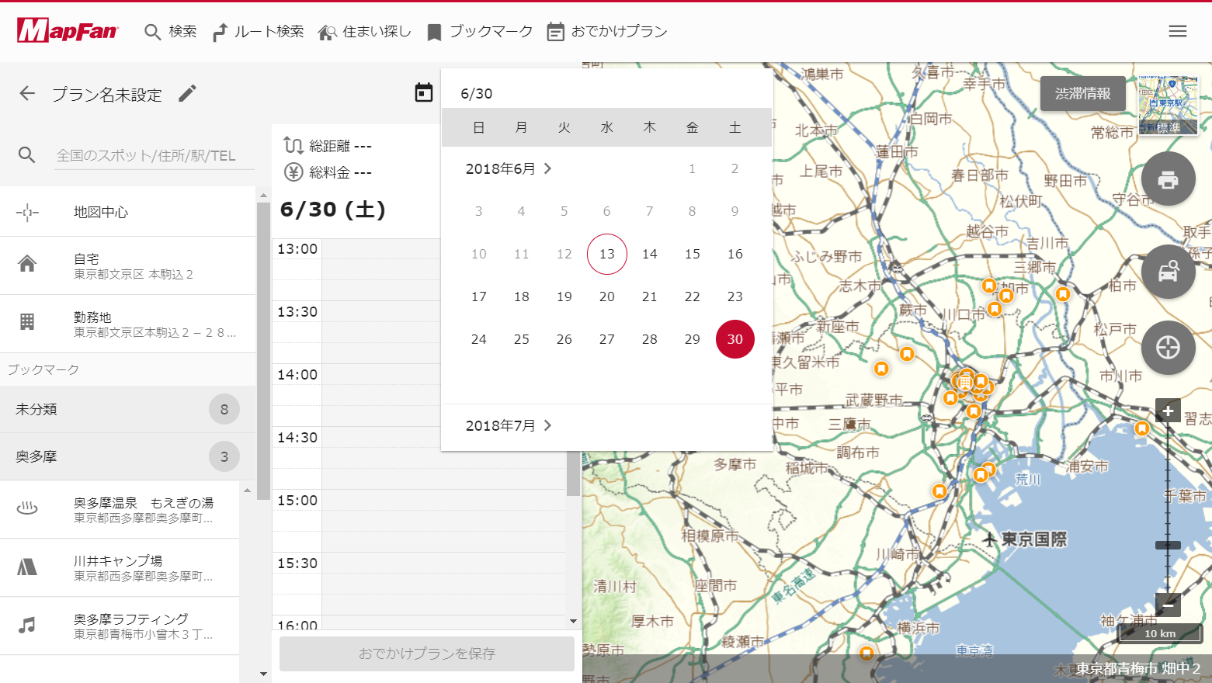Open ルート検索 route search
The width and height of the screenshot is (1212, 683).
pos(258,32)
